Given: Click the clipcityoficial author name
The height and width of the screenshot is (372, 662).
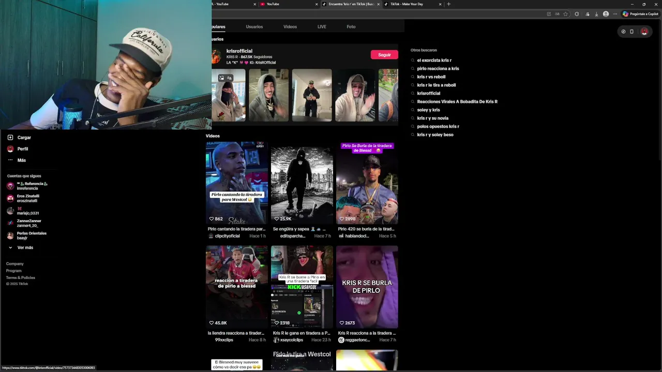Looking at the screenshot, I should pyautogui.click(x=227, y=236).
